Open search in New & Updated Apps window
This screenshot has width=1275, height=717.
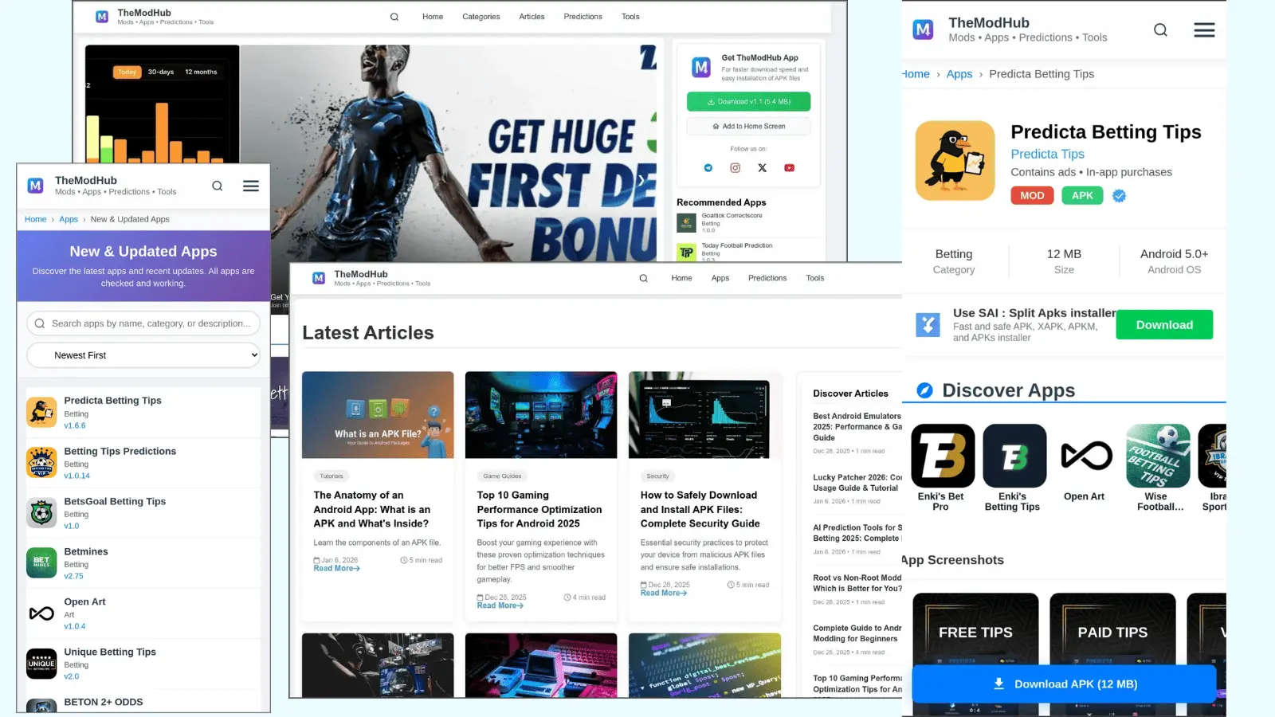pos(217,186)
